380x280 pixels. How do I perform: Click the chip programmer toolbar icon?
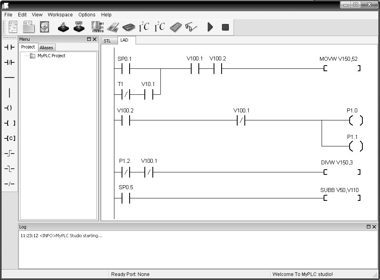[x=129, y=27]
